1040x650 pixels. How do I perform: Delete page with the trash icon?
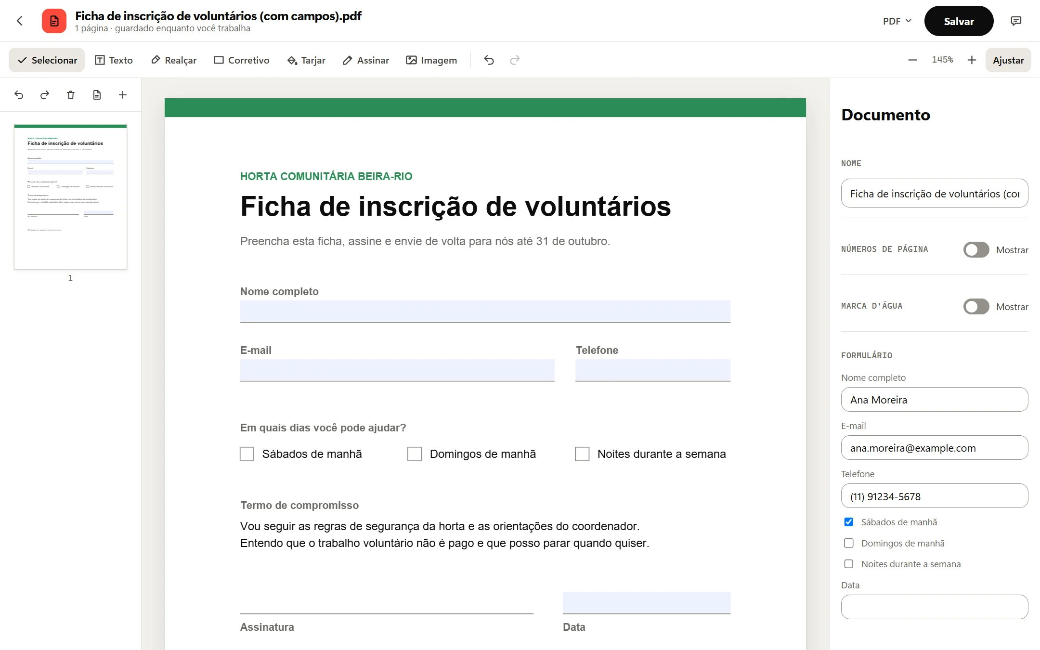pos(71,95)
